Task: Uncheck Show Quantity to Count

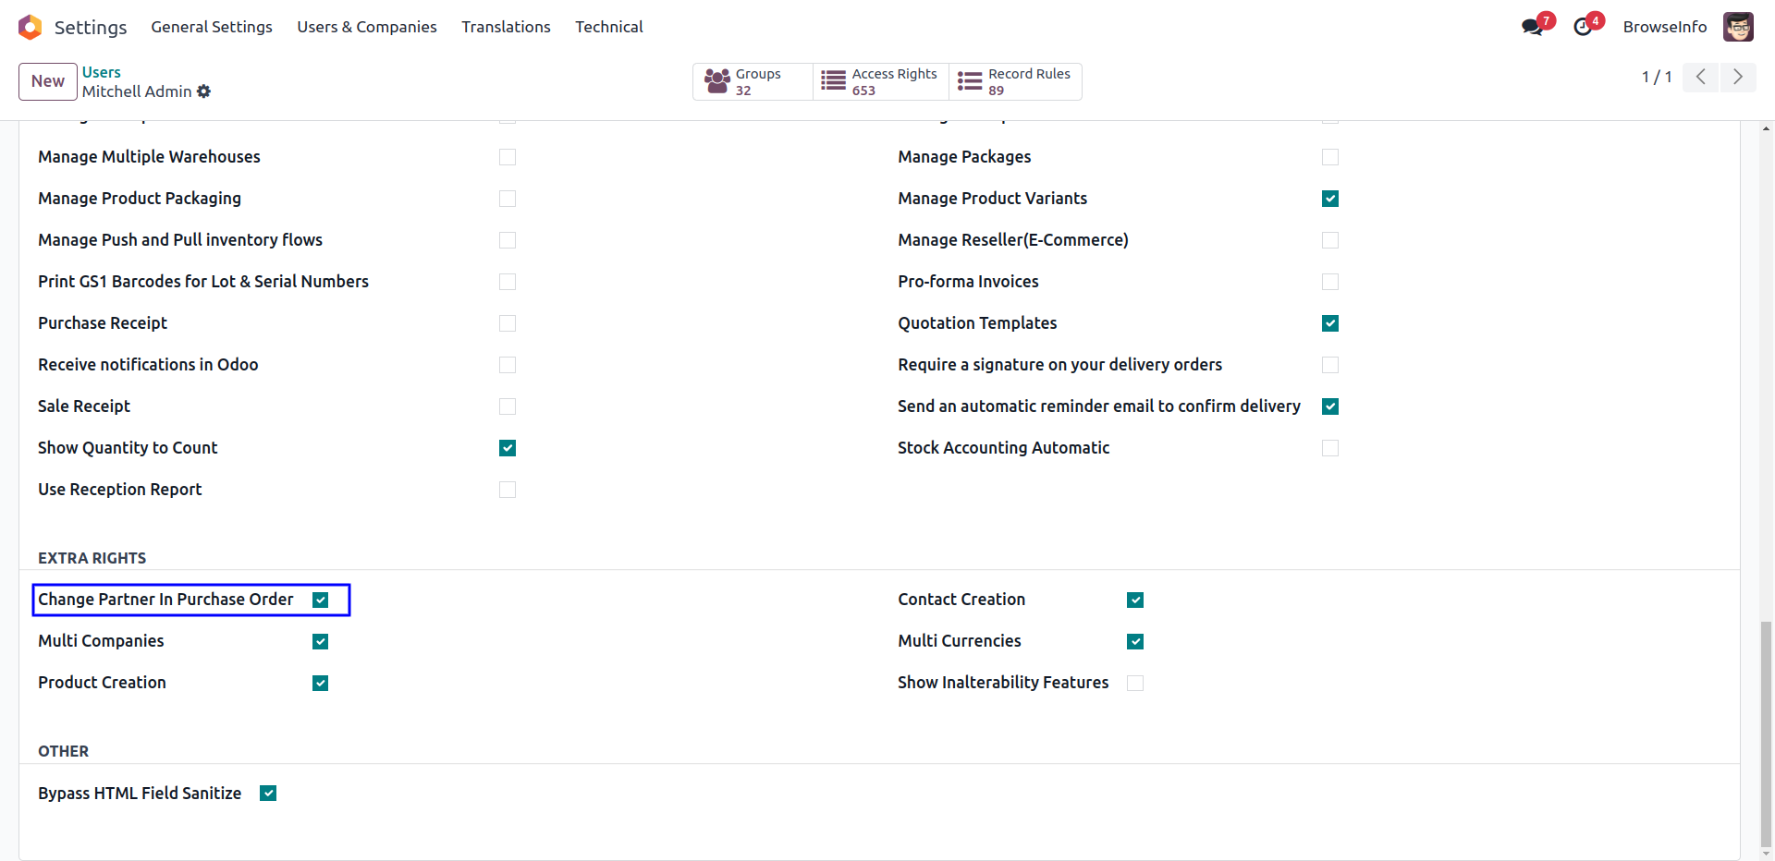Action: tap(508, 448)
